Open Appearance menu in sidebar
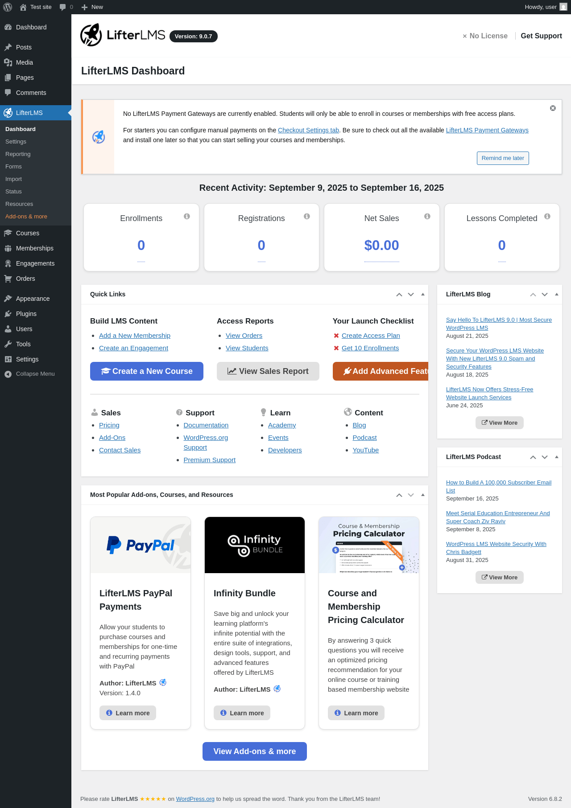This screenshot has height=808, width=571. pyautogui.click(x=36, y=299)
